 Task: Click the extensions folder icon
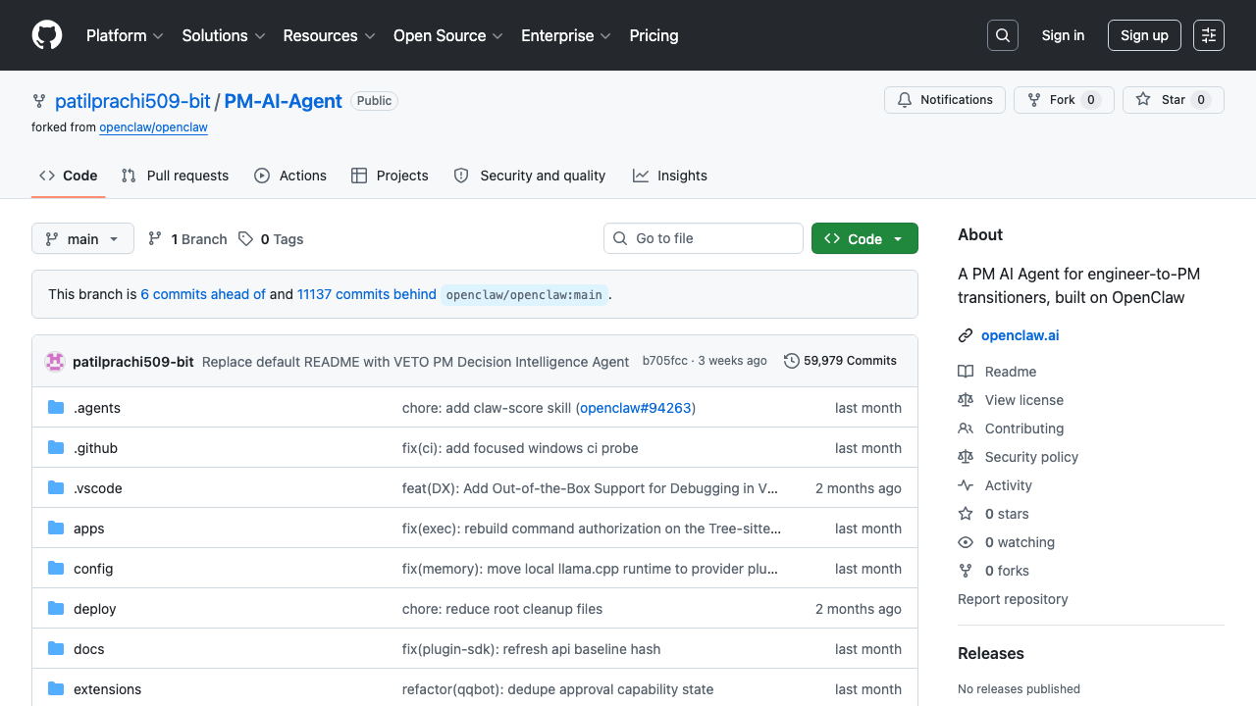[x=56, y=689]
